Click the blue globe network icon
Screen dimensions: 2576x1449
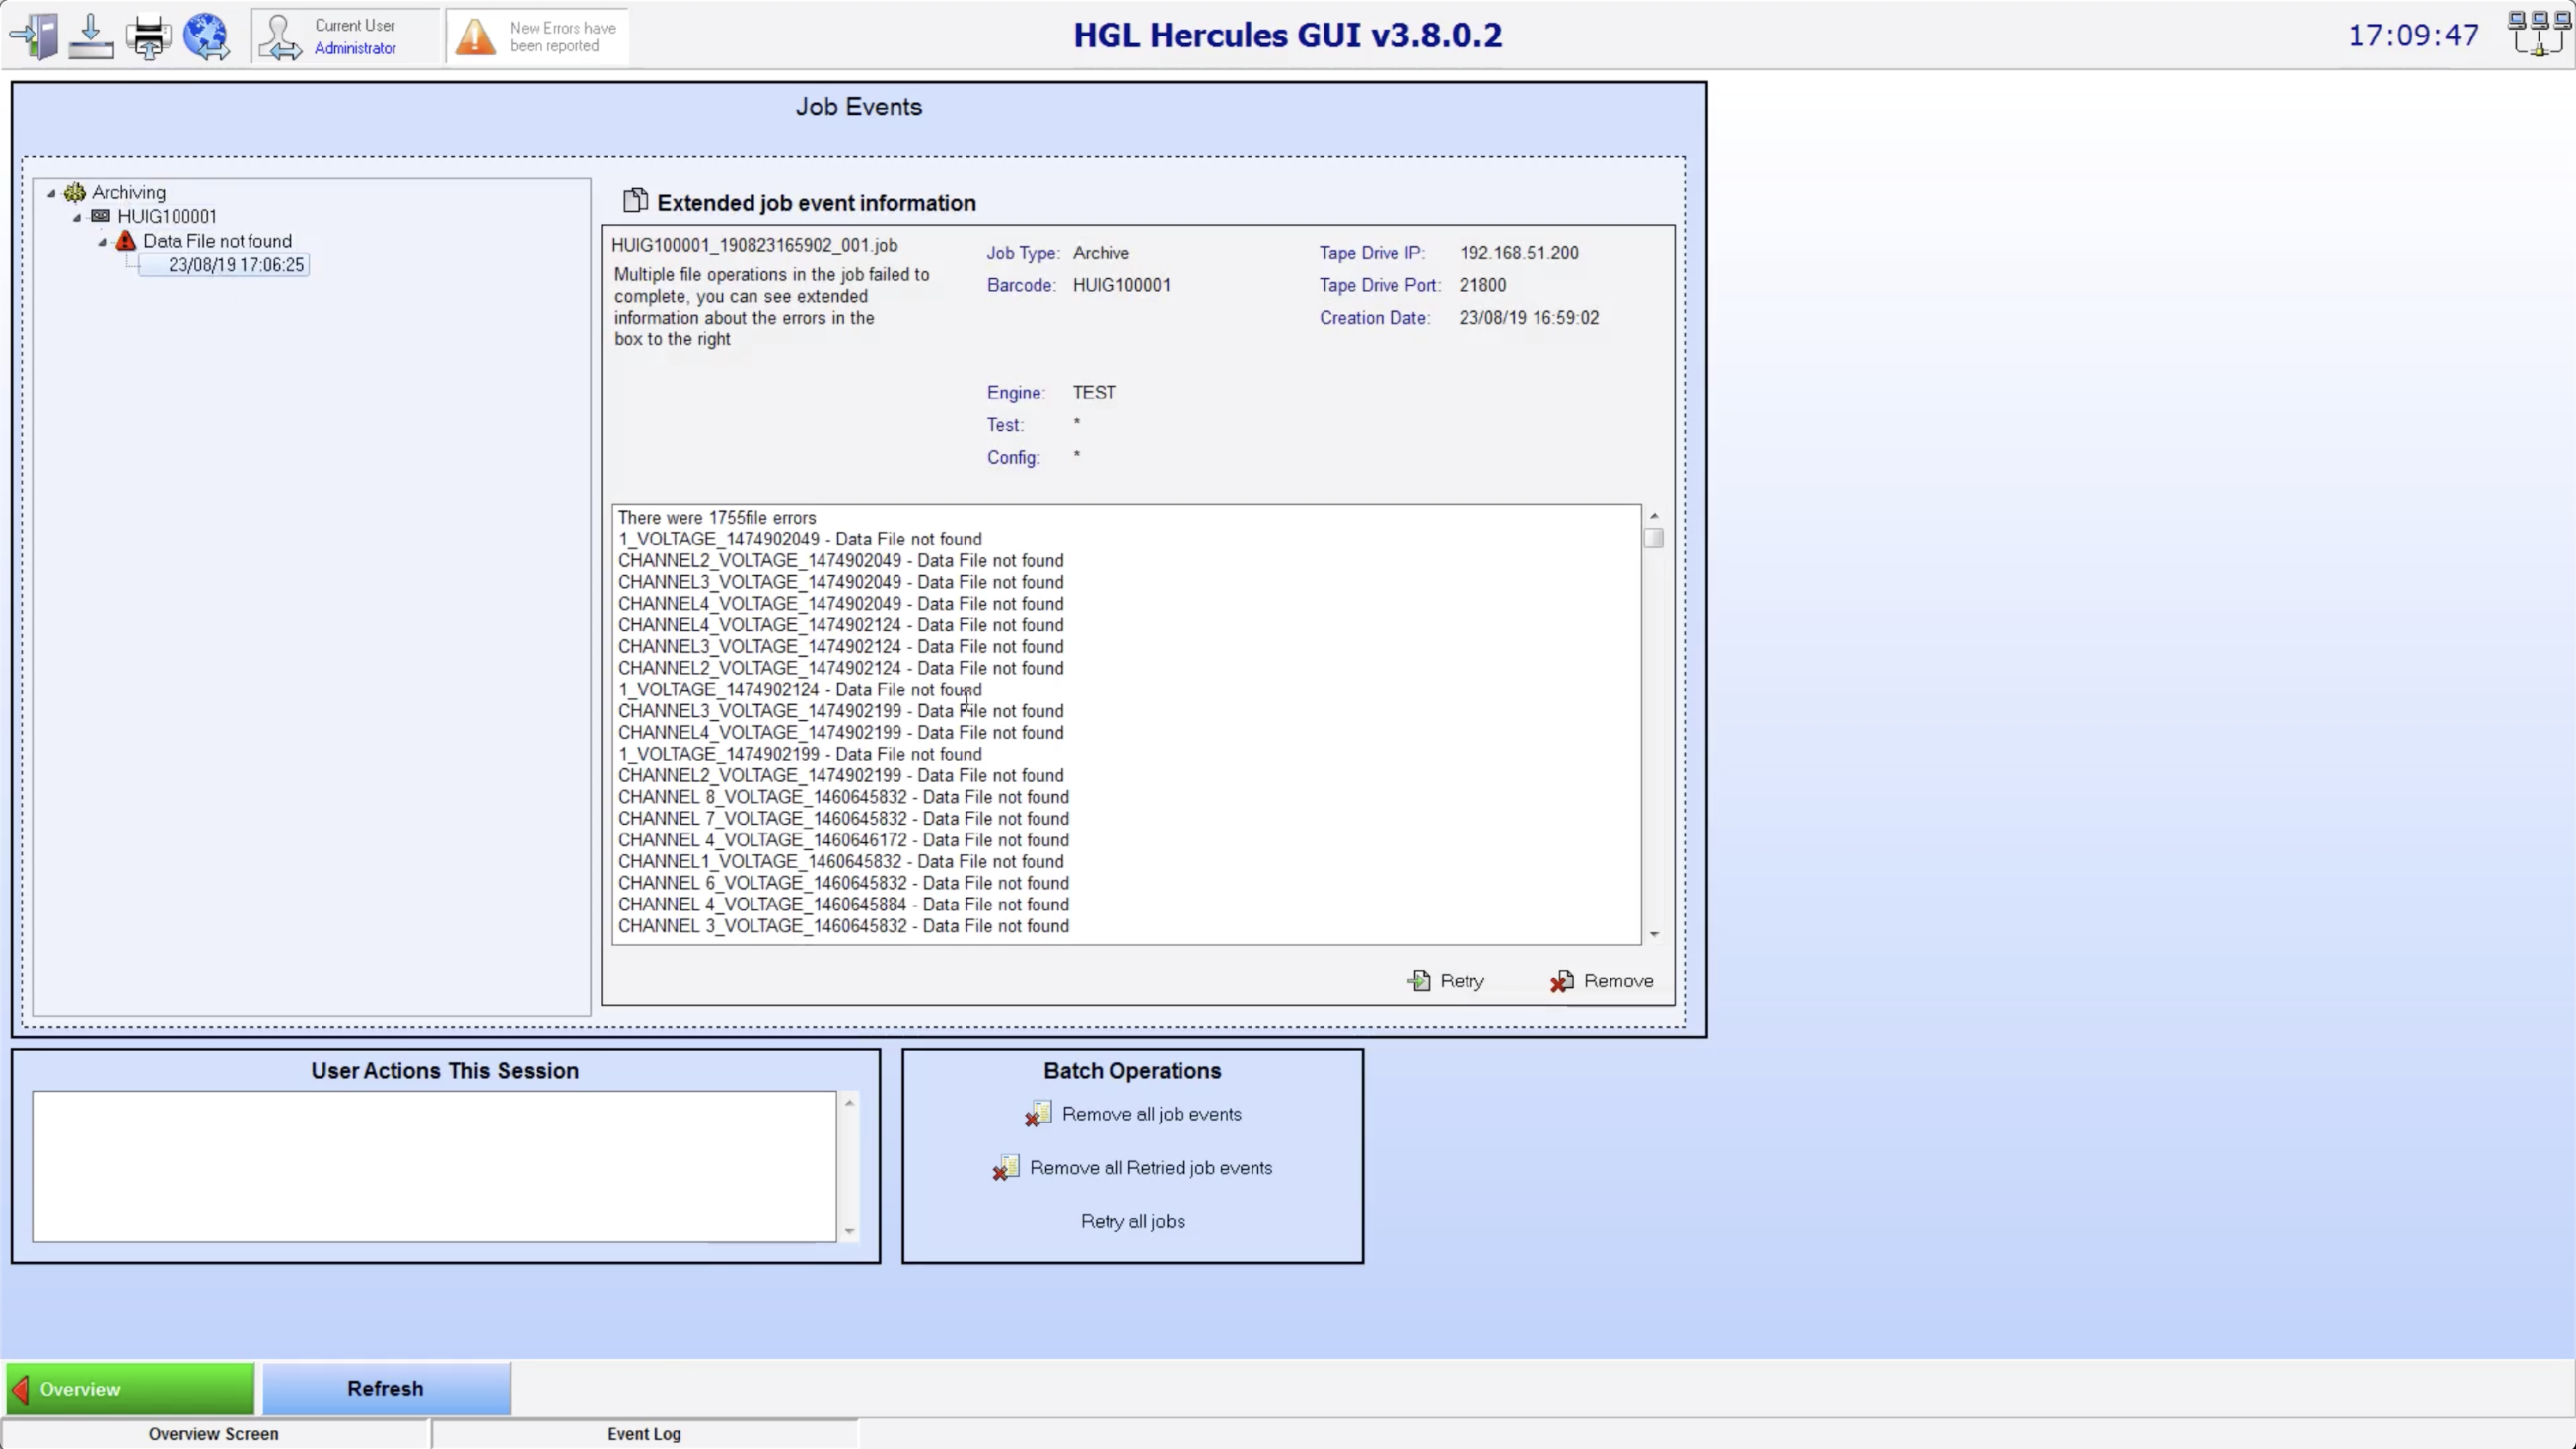click(x=206, y=36)
